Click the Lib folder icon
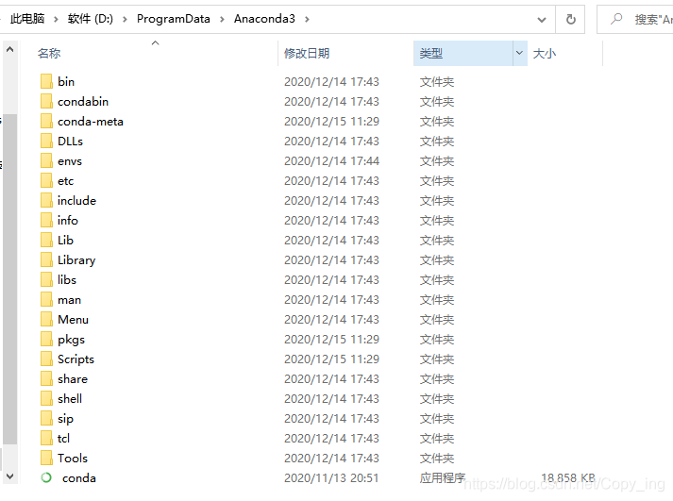Screen dimensions: 673x501 point(46,240)
